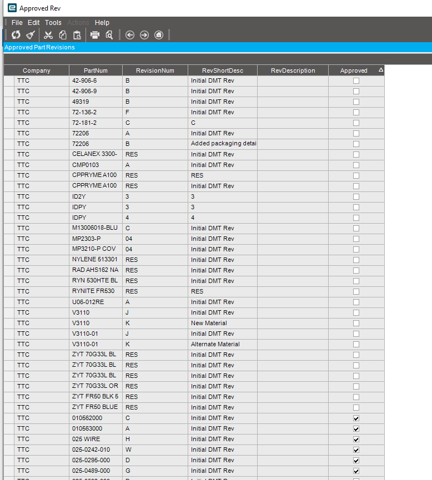Click the Cut scissors icon

tap(48, 35)
